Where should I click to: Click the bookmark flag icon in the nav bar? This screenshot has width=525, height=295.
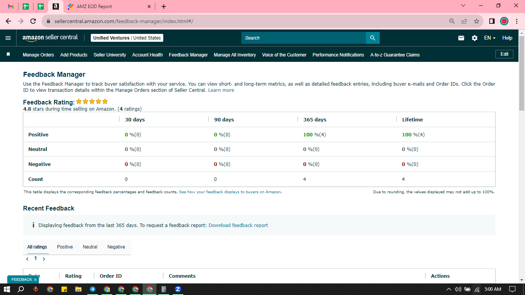(x=8, y=55)
